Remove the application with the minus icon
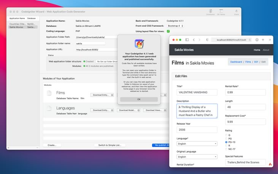Image resolution: width=278 pixels, height=174 pixels. pyautogui.click(x=37, y=148)
